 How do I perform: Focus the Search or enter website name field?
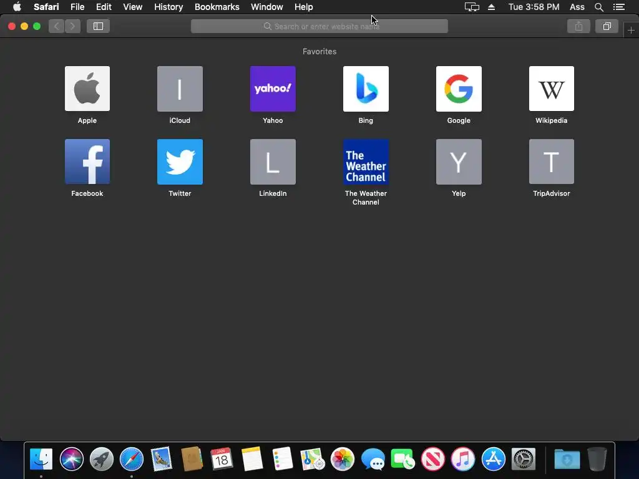[319, 26]
